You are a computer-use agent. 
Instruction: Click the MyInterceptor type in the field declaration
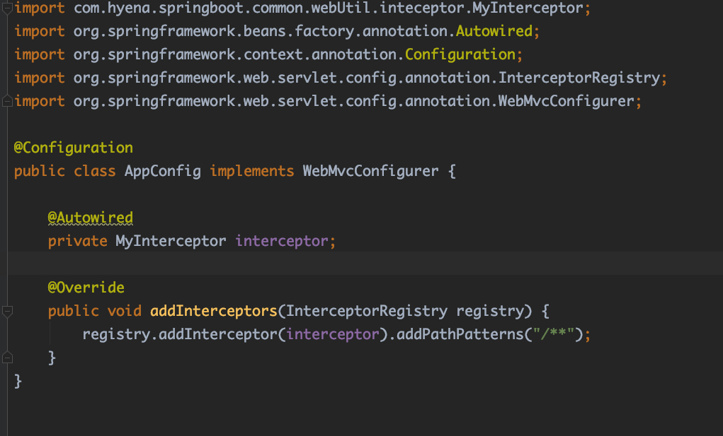[171, 241]
